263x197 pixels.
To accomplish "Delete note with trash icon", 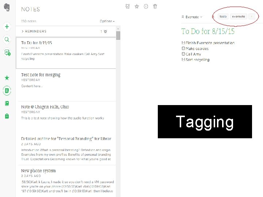I will tap(155, 6).
